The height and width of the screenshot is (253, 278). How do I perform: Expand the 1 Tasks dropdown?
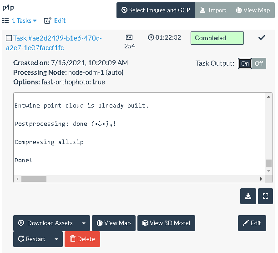pos(24,21)
